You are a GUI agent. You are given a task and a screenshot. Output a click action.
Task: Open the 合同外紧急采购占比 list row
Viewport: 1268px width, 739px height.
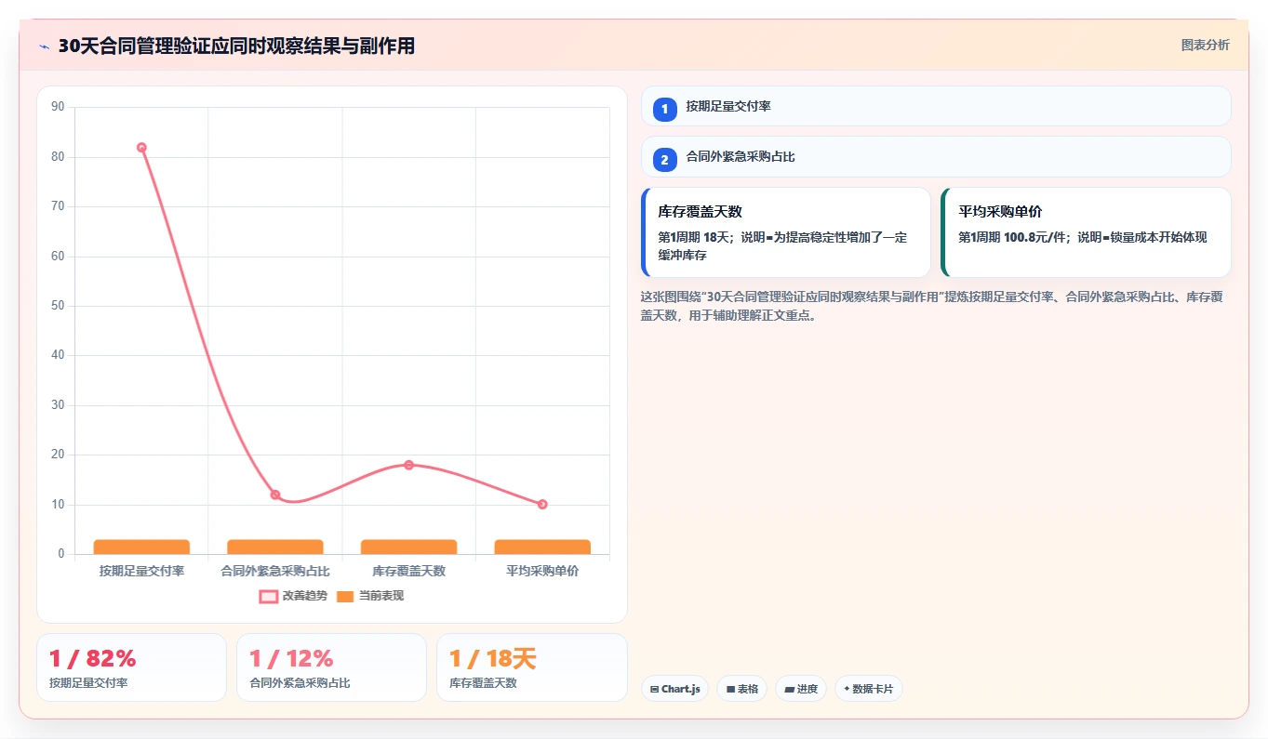(x=936, y=156)
